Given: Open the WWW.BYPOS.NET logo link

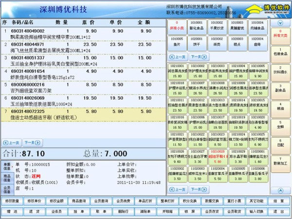Looking at the screenshot, I should (x=268, y=9).
